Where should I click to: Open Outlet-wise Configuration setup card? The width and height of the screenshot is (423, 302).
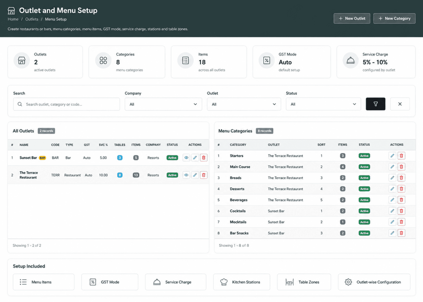tap(374, 282)
